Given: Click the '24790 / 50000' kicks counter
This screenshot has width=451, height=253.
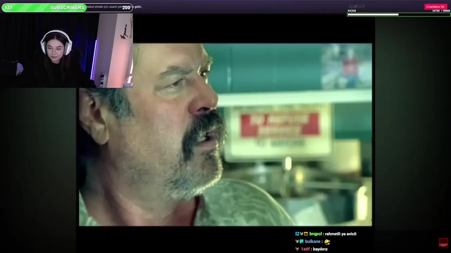Looking at the screenshot, I should (441, 11).
